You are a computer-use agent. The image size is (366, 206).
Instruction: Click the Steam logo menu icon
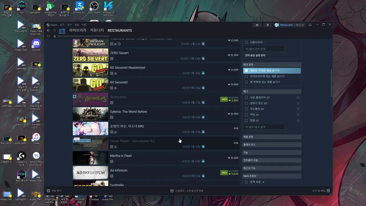pyautogui.click(x=48, y=25)
